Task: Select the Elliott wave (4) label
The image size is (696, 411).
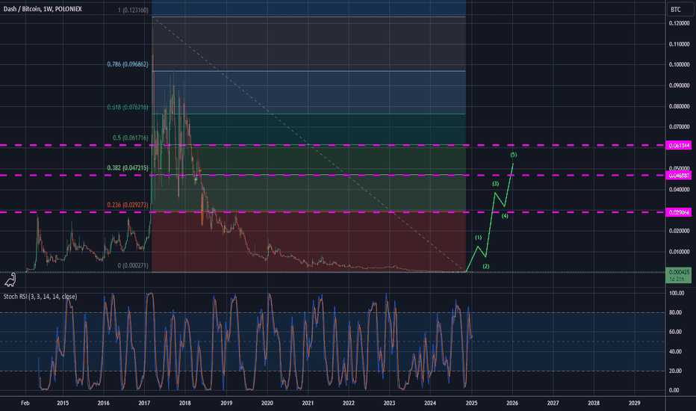Action: click(505, 216)
